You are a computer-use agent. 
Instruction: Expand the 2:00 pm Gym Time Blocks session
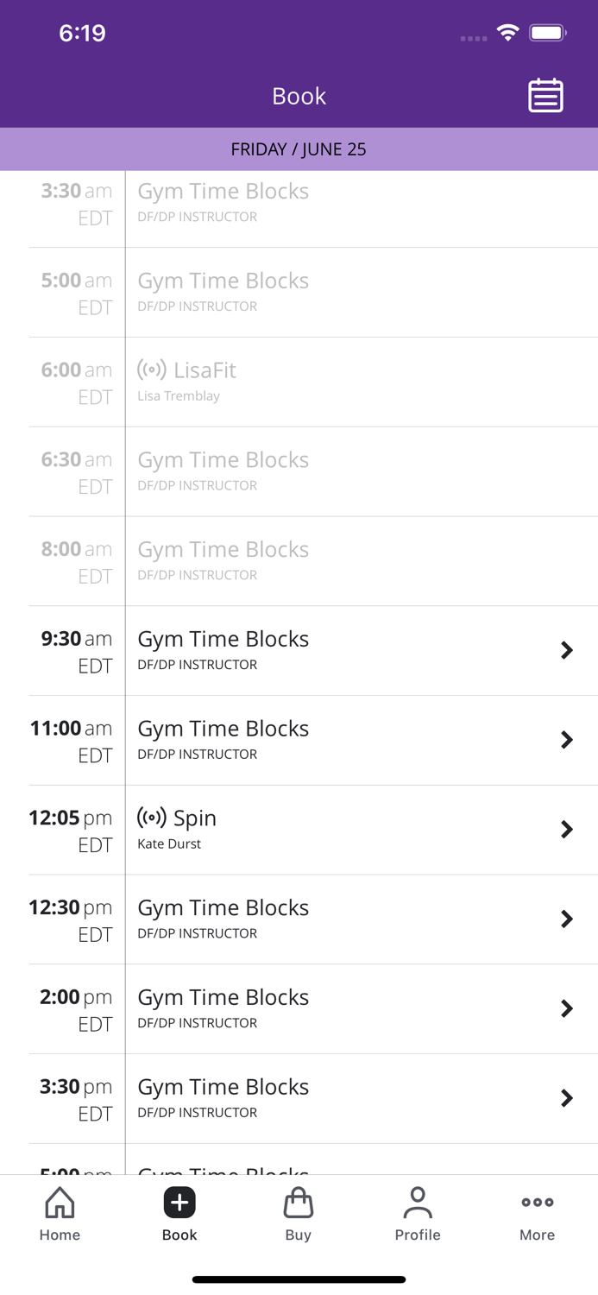tap(345, 1008)
